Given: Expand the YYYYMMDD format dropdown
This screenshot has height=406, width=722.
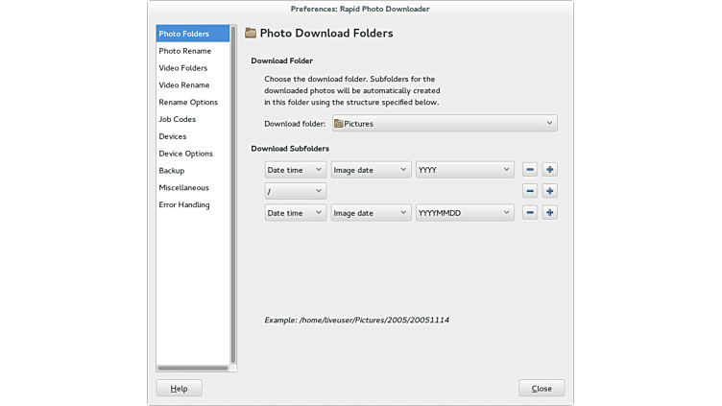Looking at the screenshot, I should tap(465, 213).
